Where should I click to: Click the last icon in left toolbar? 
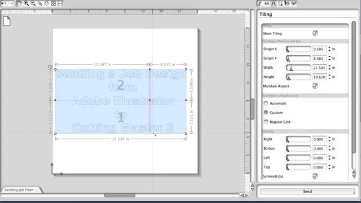point(60,3)
